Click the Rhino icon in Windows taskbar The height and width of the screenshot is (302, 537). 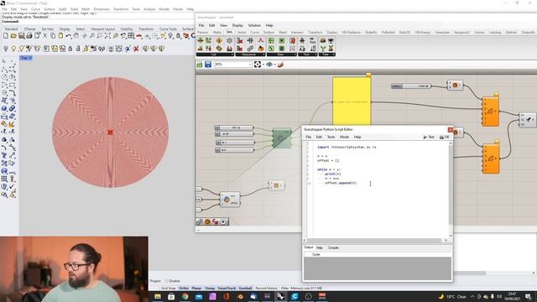(x=281, y=296)
